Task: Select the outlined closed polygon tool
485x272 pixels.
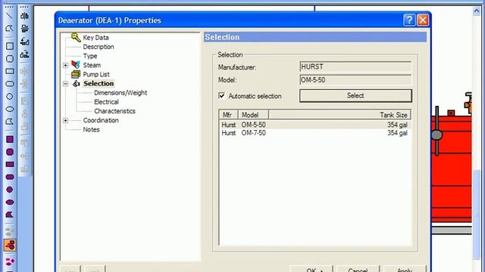Action: 10,122
